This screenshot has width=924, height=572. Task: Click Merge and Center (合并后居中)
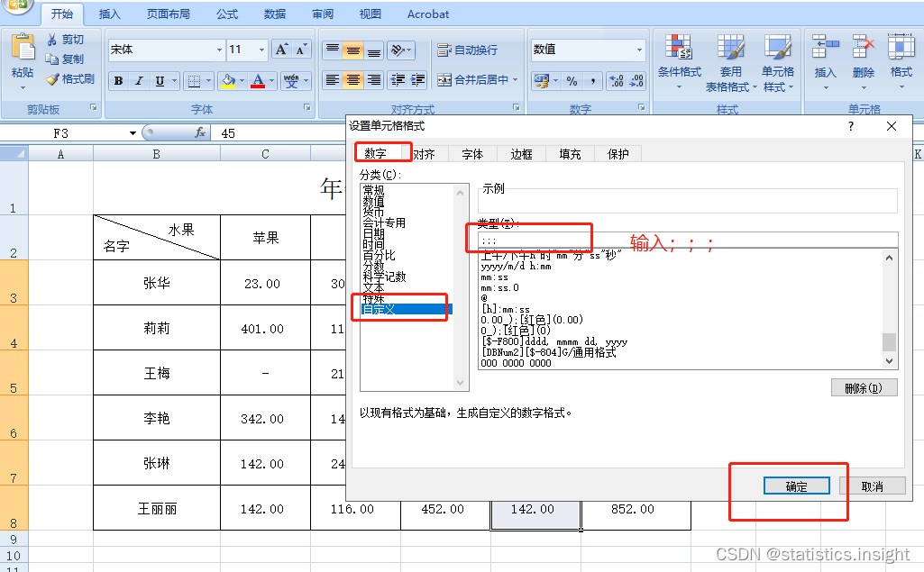(x=472, y=79)
